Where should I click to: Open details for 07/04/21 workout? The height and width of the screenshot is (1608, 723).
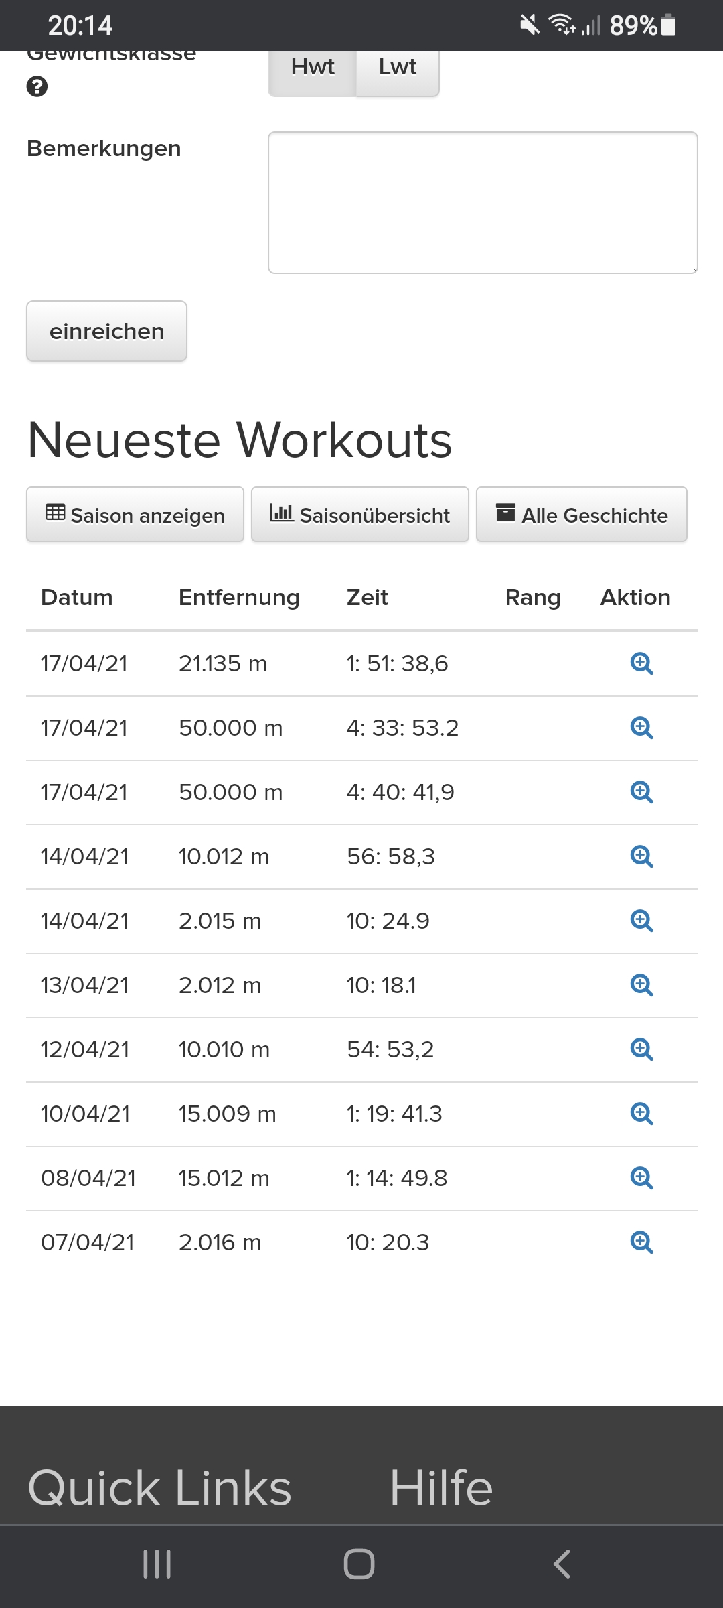641,1242
